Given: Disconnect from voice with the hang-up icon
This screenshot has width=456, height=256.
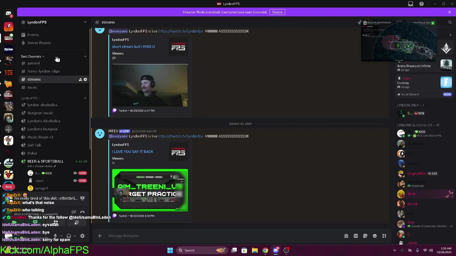Looking at the screenshot, I should pos(82,212).
